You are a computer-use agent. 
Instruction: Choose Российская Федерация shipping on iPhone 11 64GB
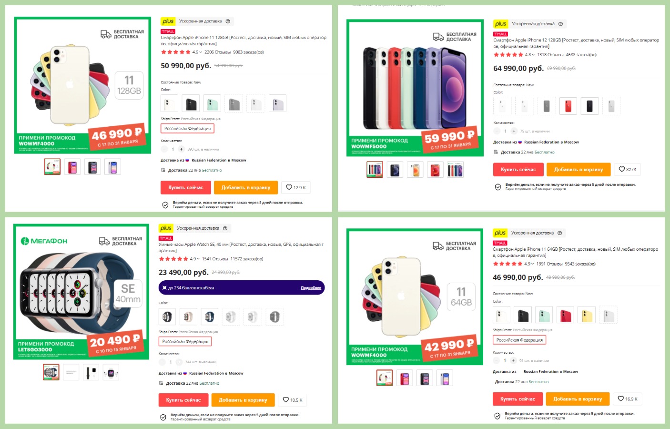click(x=519, y=340)
